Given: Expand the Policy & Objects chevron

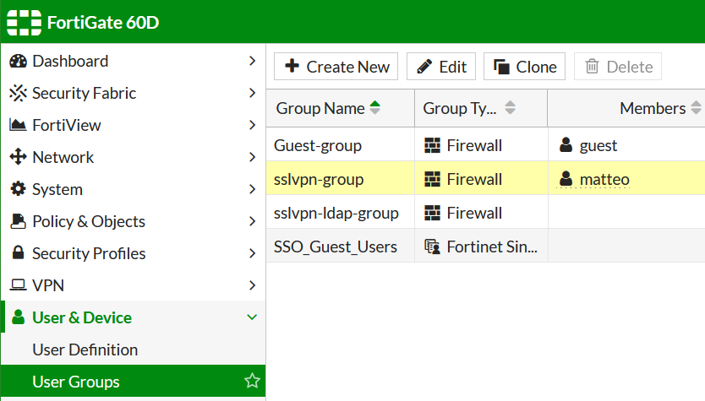Looking at the screenshot, I should (252, 221).
